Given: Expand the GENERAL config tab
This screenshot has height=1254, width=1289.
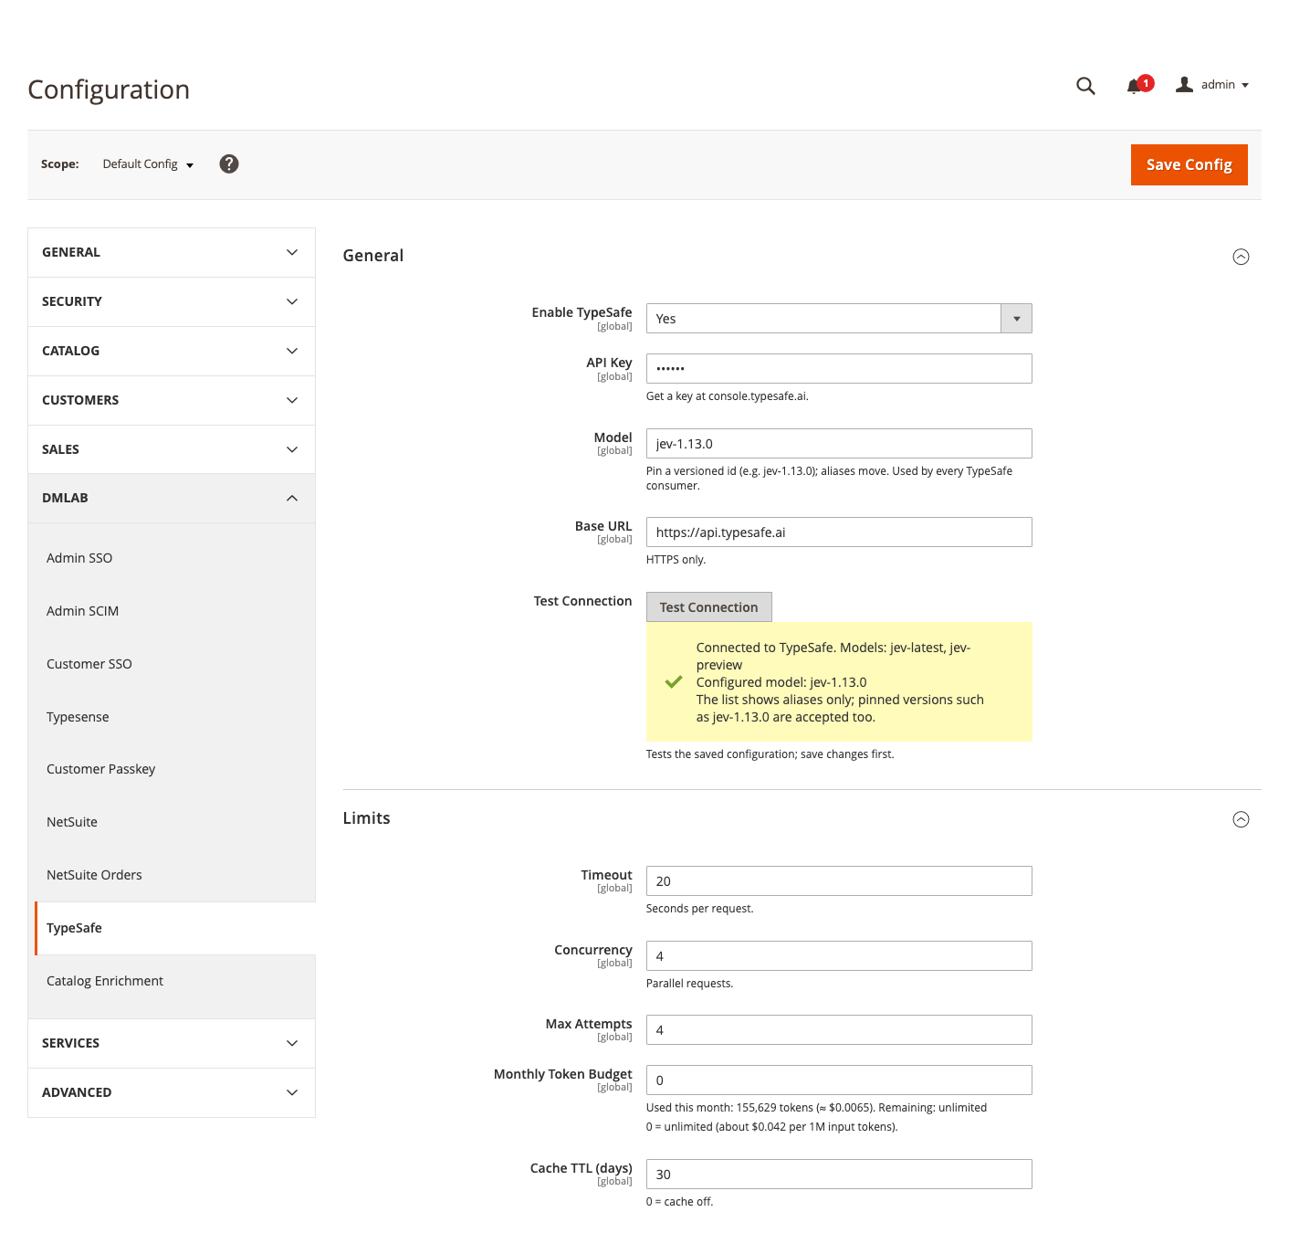Looking at the screenshot, I should pos(172,252).
